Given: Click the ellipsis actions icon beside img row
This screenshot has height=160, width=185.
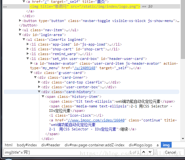Looking at the screenshot, I should click(x=5, y=7).
